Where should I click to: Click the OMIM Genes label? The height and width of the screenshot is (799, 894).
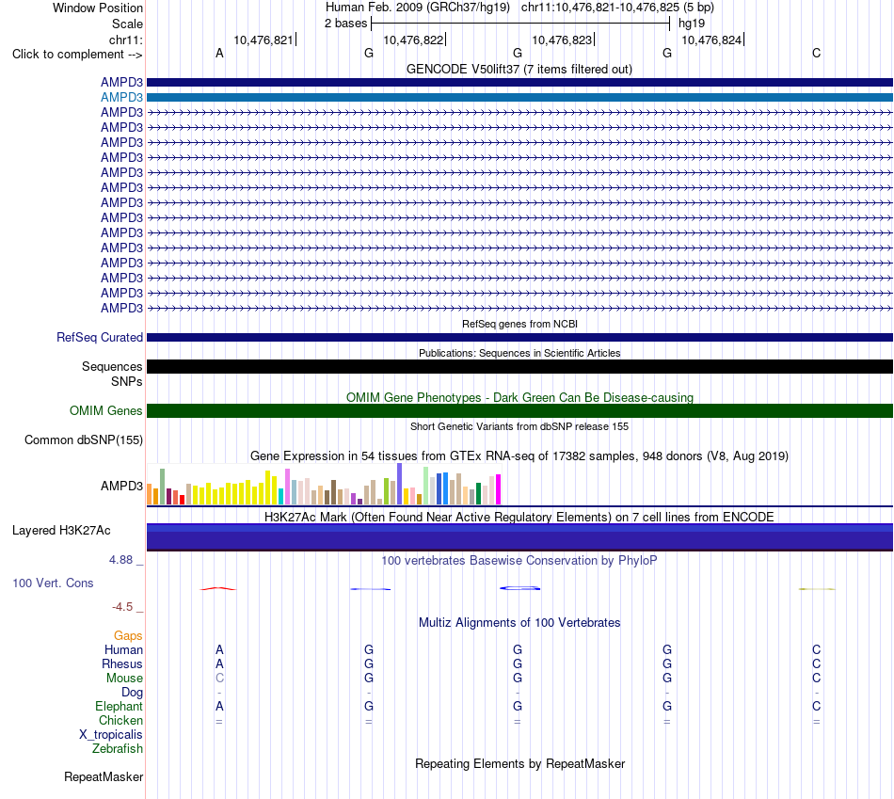[x=105, y=410]
